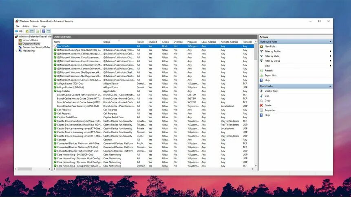Screen dimensions: 351x197
Task: Click Properties in the Actions pane
Action: click(270, 110)
